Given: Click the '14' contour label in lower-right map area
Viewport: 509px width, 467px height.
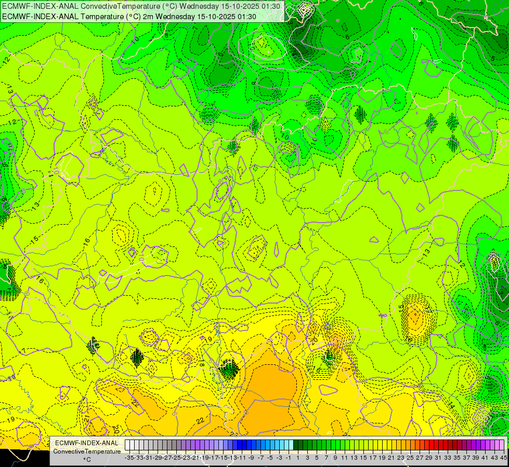Looking at the screenshot, I should click(x=451, y=405).
